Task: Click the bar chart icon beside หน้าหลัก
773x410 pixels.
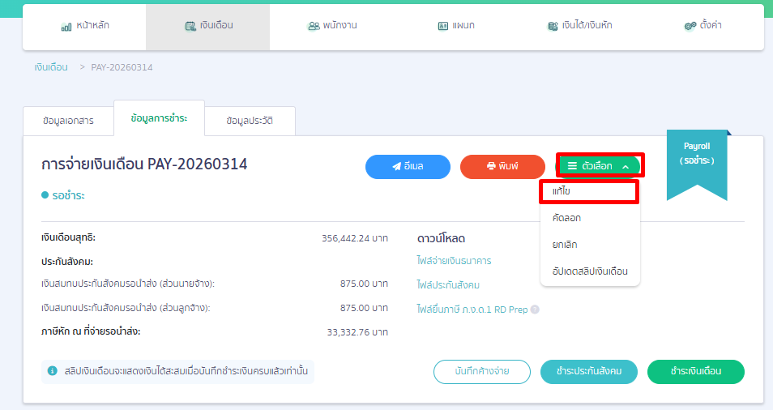Action: coord(66,27)
